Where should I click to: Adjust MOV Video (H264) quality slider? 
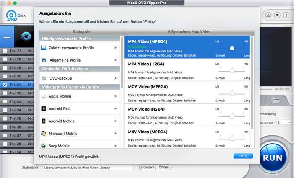[x=232, y=116]
